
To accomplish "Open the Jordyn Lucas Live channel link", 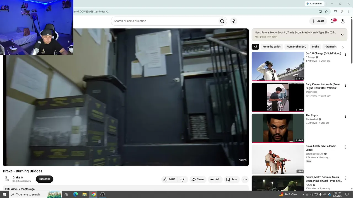I will coord(314,154).
